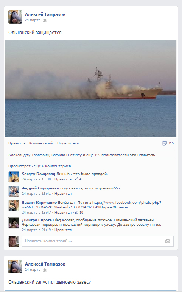This screenshot has height=292, width=182.
Task: Click the audience icon beside first post date
Action: pyautogui.click(x=45, y=20)
